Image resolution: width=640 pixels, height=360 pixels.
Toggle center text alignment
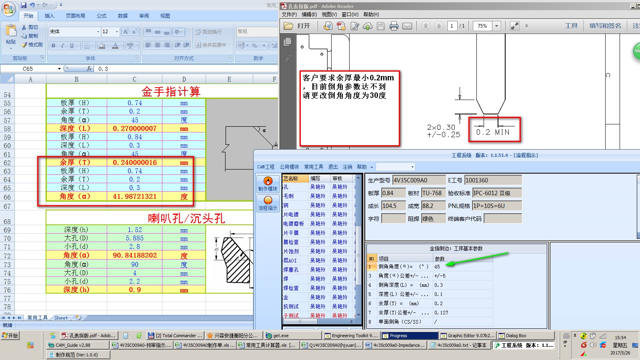point(158,45)
